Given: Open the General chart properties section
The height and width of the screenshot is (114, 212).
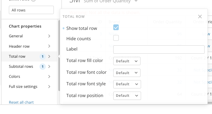Looking at the screenshot, I should (x=29, y=36).
